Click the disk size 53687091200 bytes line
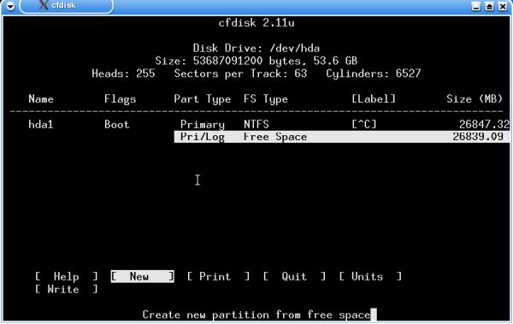513x324 pixels. coord(256,61)
